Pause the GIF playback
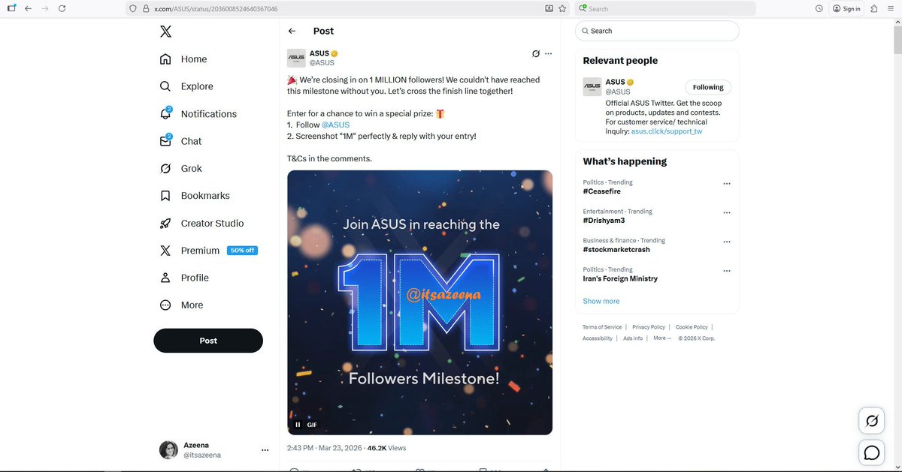 coord(298,425)
